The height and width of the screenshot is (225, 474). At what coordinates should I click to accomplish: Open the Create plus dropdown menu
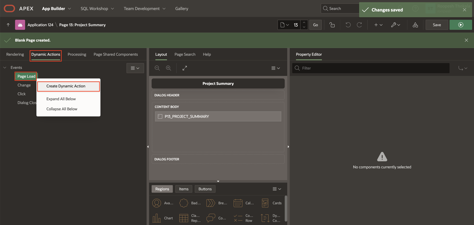[378, 25]
